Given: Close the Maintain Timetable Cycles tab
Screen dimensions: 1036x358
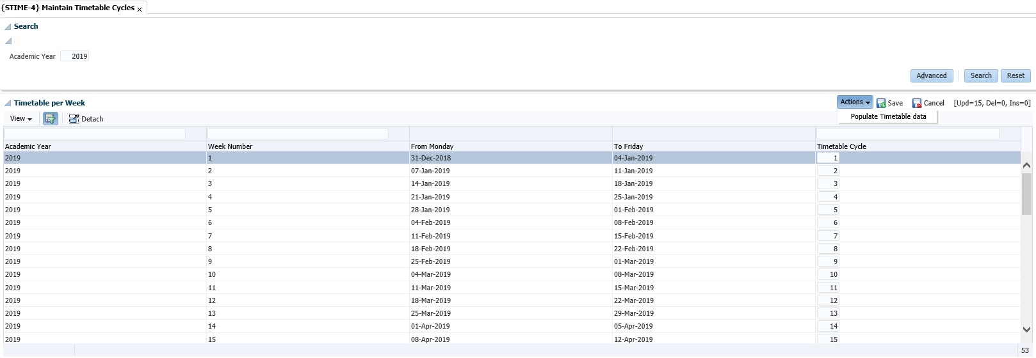Looking at the screenshot, I should coord(140,10).
